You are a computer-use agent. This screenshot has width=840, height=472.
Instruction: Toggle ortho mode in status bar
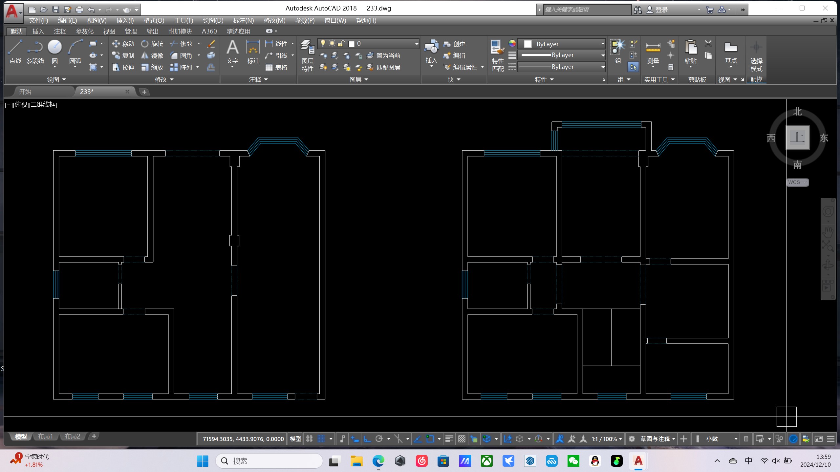click(367, 439)
